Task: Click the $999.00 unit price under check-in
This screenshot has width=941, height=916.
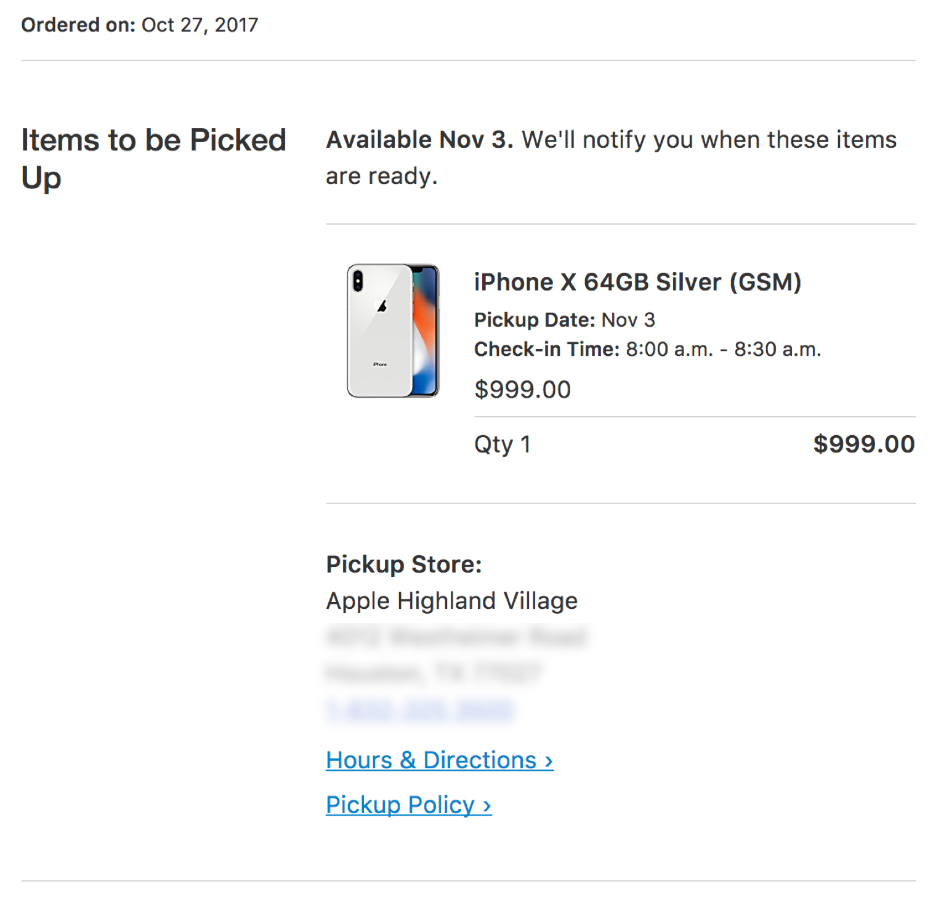Action: point(522,390)
